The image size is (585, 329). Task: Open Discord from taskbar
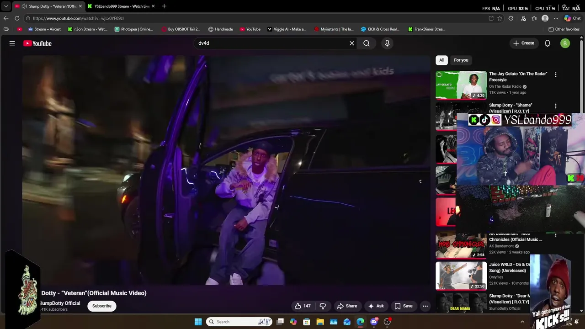click(374, 322)
